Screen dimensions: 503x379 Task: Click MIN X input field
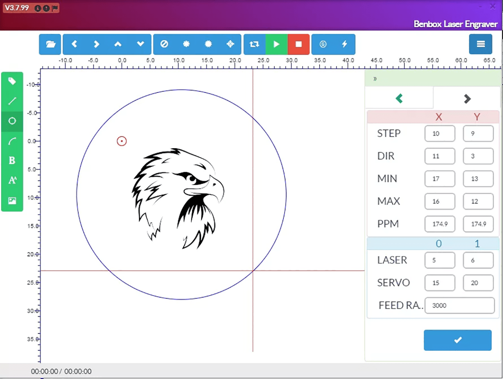pyautogui.click(x=440, y=179)
